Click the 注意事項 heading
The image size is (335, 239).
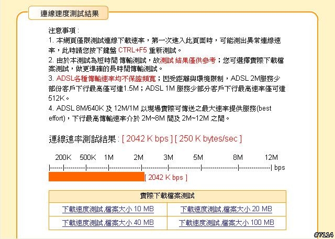point(64,30)
